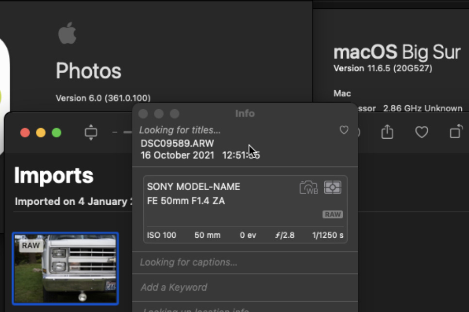Click the RAW badge in Info panel

tap(333, 214)
